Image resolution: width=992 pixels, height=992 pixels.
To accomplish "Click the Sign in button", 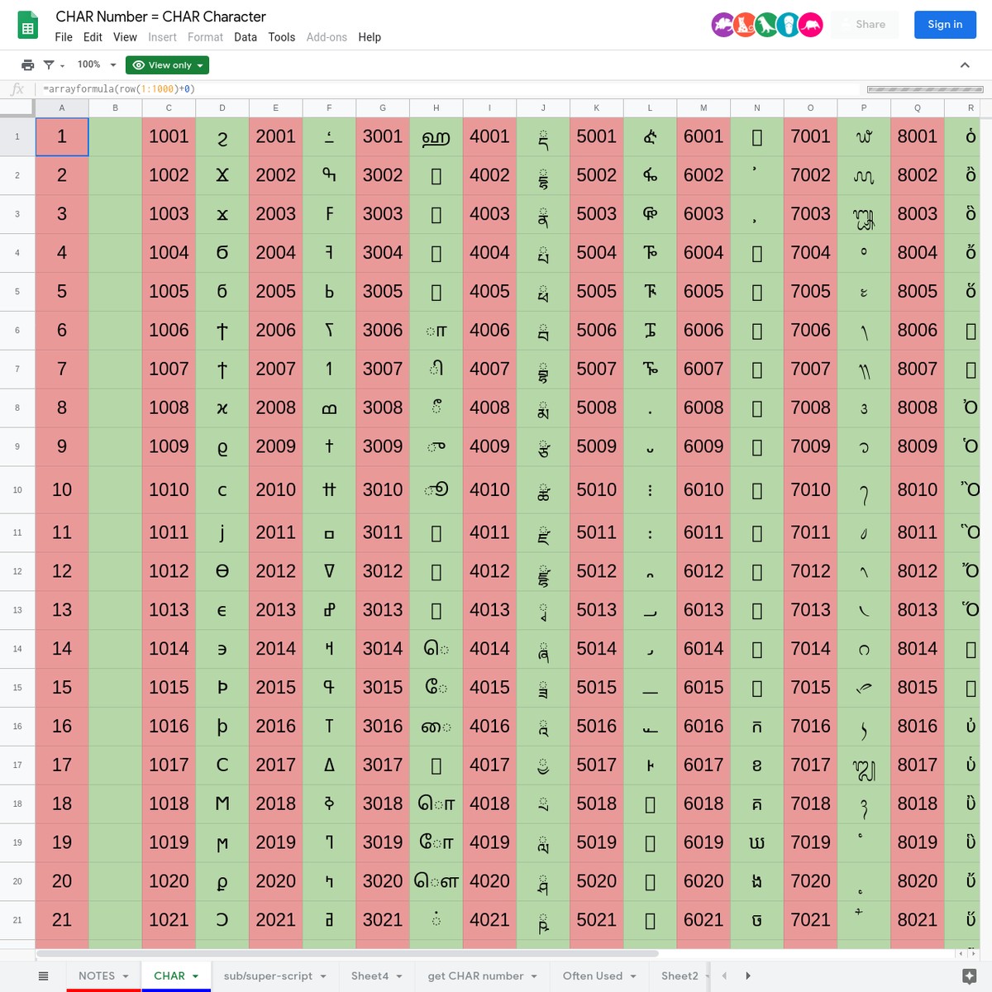I will click(945, 25).
